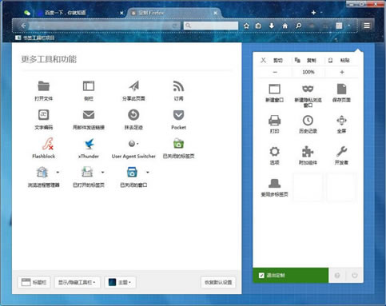Click the RSS subscribe icon
The width and height of the screenshot is (386, 306).
point(178,86)
